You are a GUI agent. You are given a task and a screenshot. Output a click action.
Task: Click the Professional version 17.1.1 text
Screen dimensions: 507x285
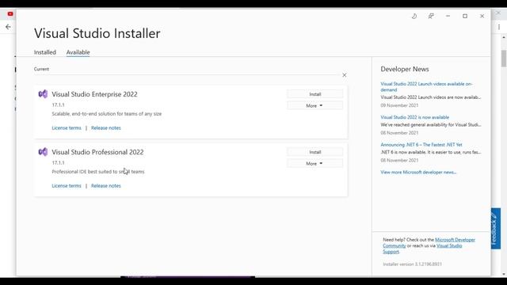click(x=58, y=163)
